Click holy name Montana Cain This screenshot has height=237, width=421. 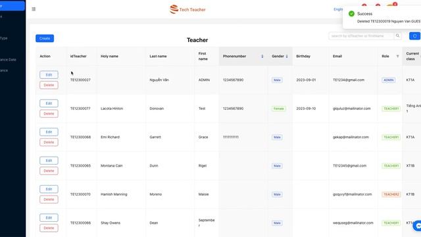point(112,166)
